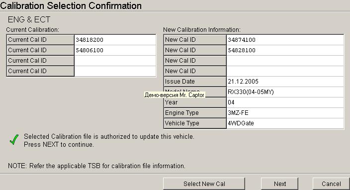350x190 pixels.
Task: Click the Next button
Action: click(x=279, y=184)
